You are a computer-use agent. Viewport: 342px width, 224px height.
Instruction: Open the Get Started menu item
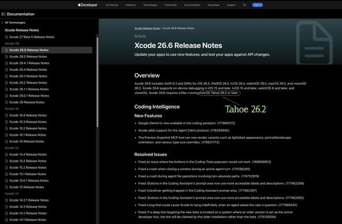point(112,5)
